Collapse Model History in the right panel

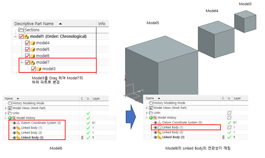click(147, 118)
